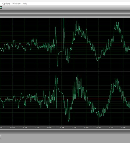This screenshot has height=143, width=130.
Task: Click the 12.184 mark on time ruler
Action: (x=62, y=127)
